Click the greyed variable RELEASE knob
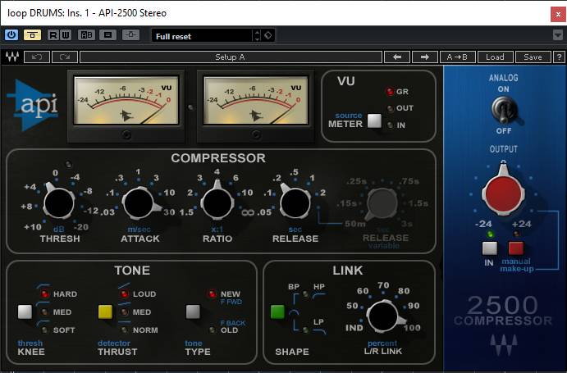The height and width of the screenshot is (373, 567). [382, 203]
